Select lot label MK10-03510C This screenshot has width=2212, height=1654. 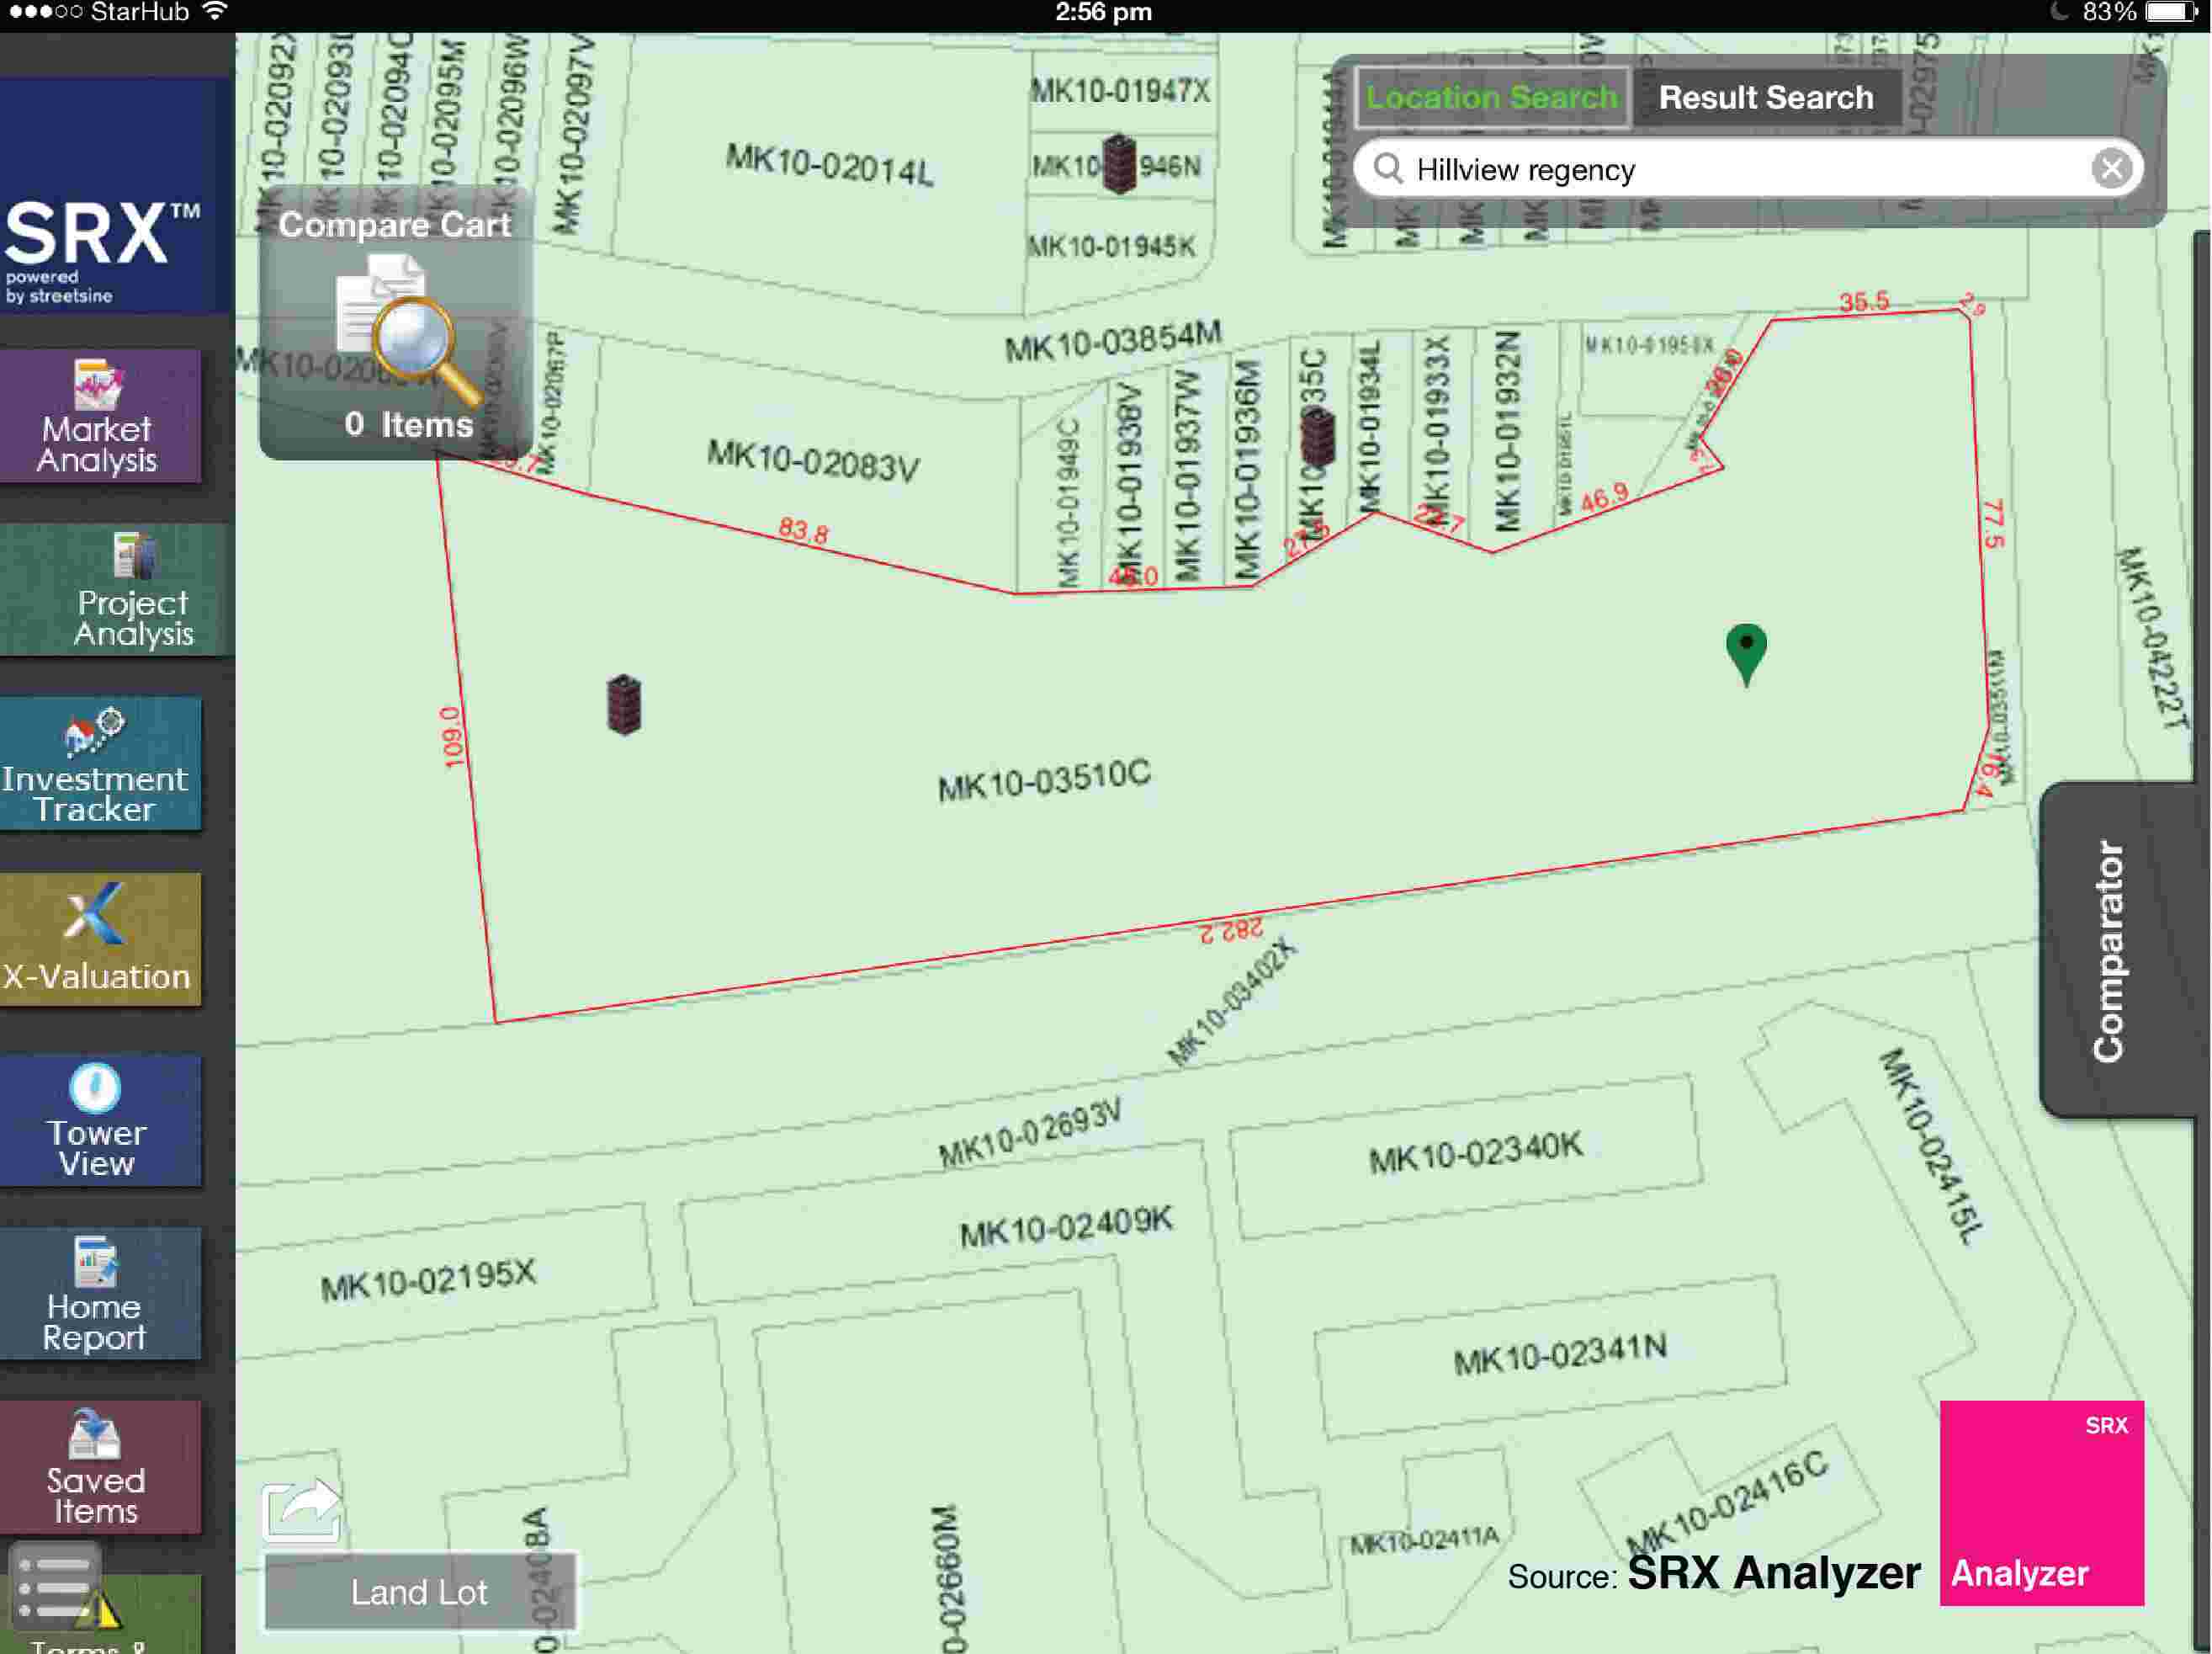point(1044,779)
